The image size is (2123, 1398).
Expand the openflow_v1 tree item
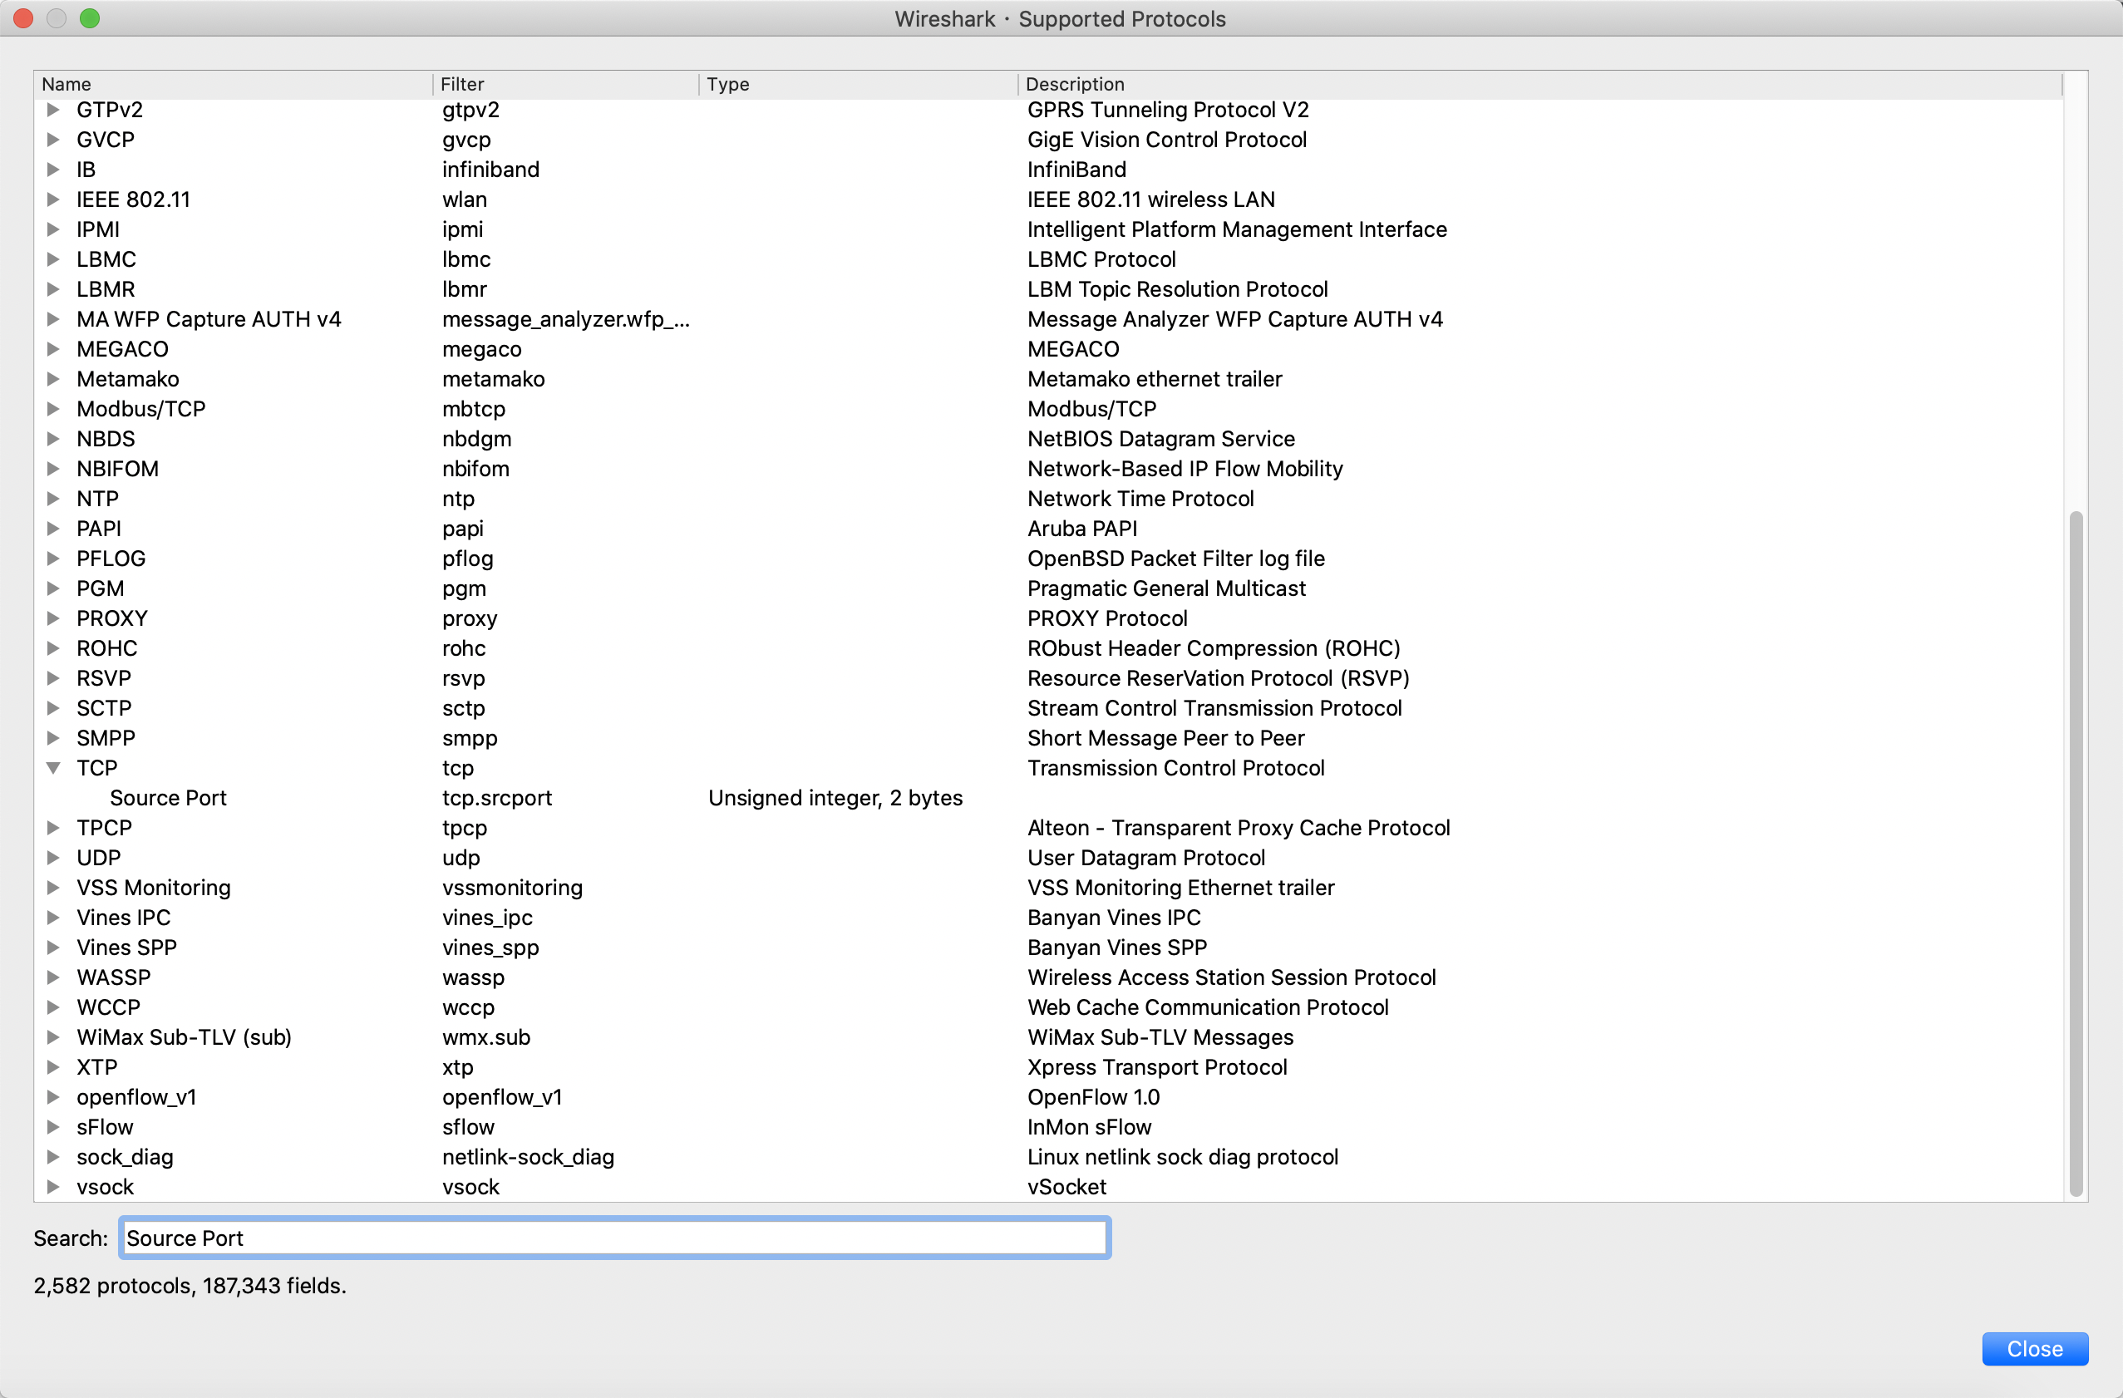(x=53, y=1097)
